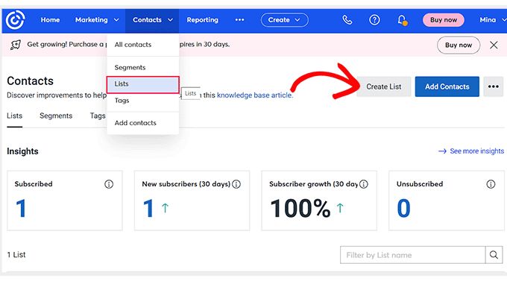Click the 100% subscriber growth value
Screen dimensions: 507x281
pos(300,209)
